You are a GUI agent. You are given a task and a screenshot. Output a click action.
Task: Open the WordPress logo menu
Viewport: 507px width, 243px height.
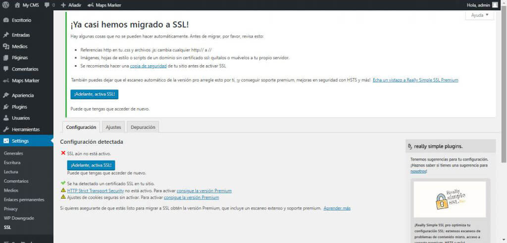tap(6, 5)
